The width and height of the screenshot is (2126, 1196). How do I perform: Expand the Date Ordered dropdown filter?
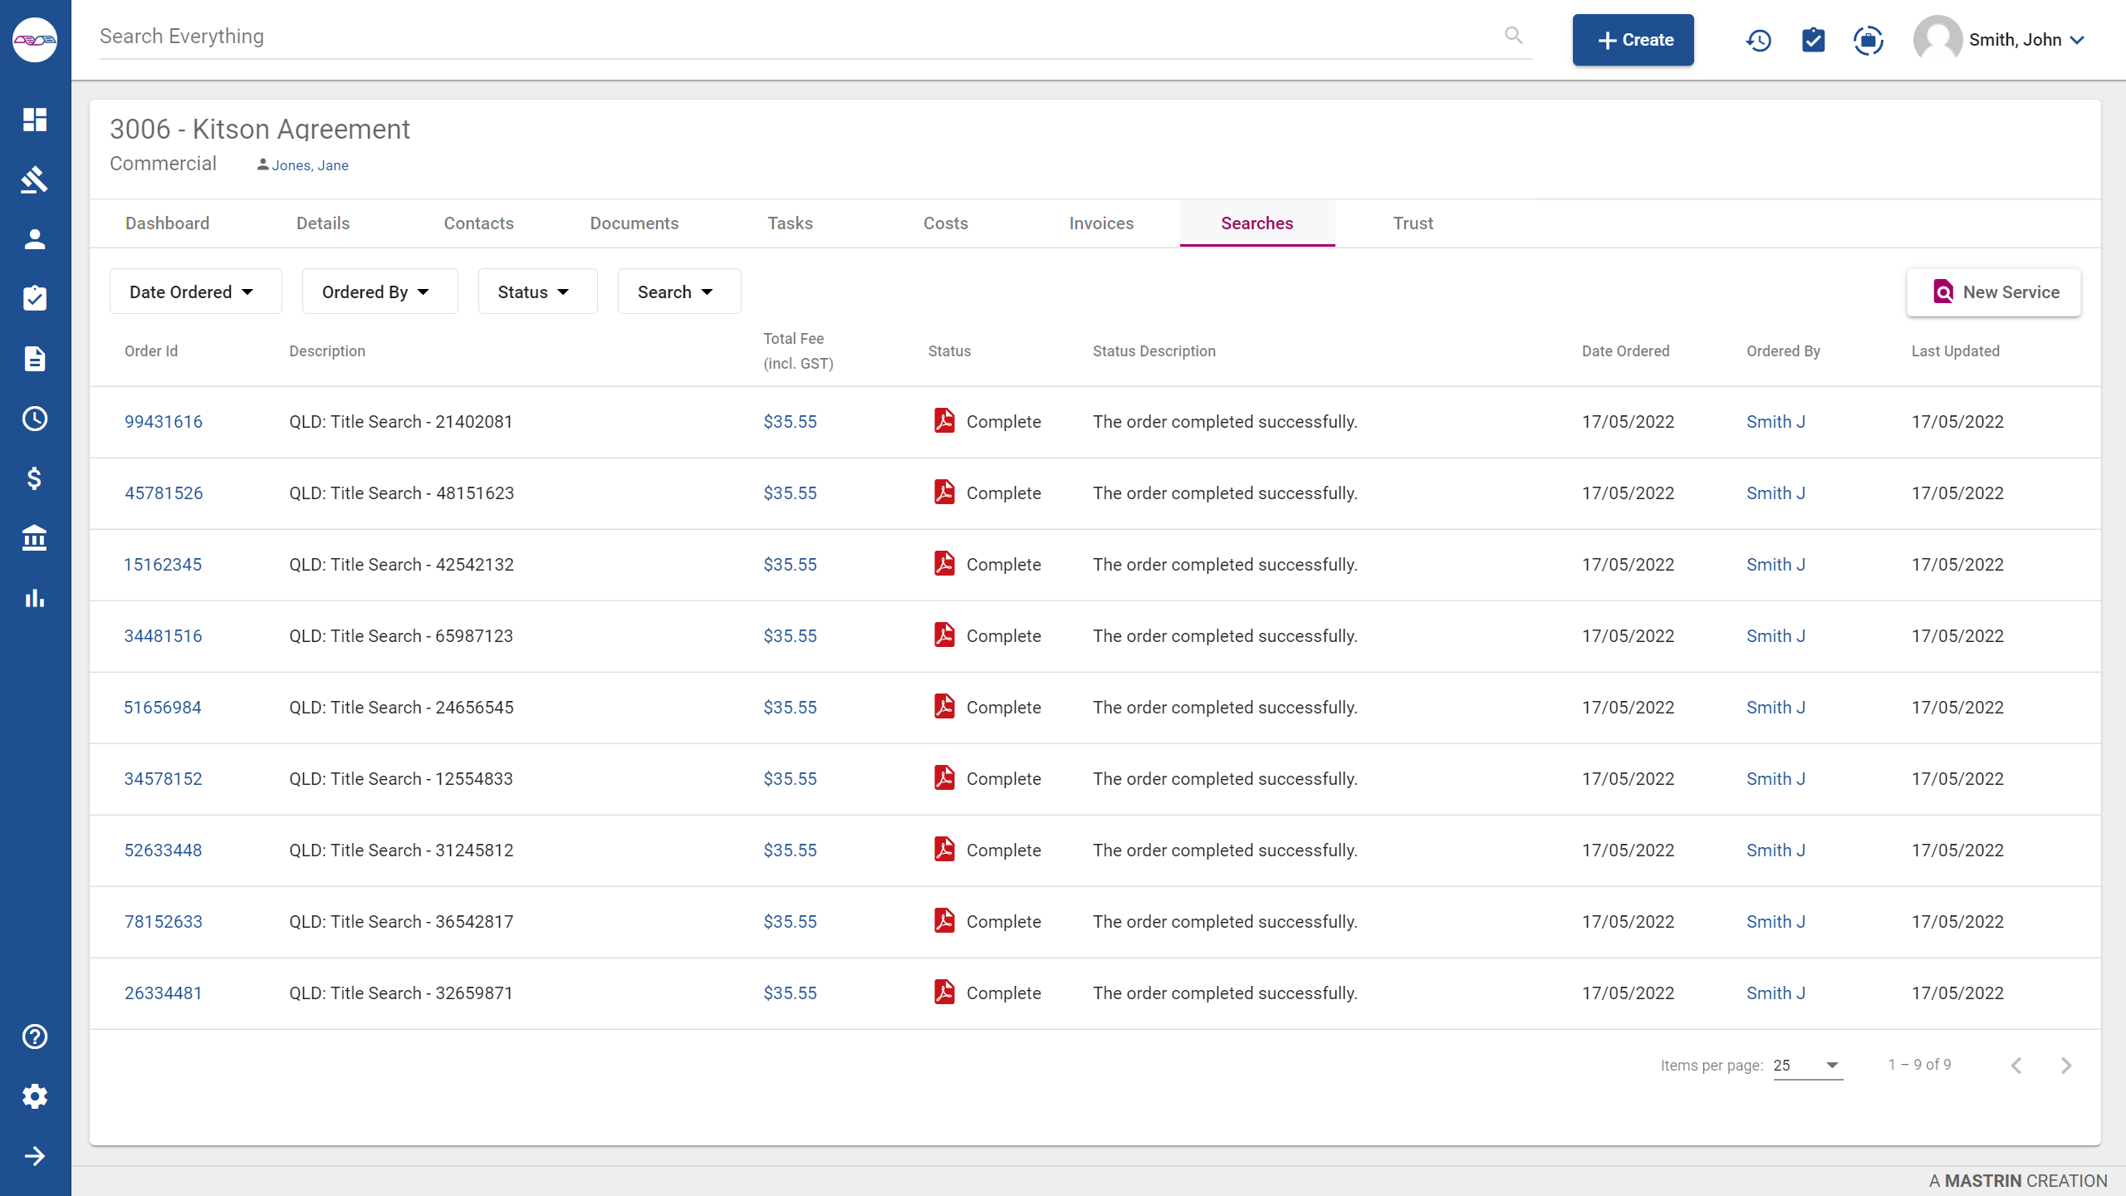[x=191, y=291]
